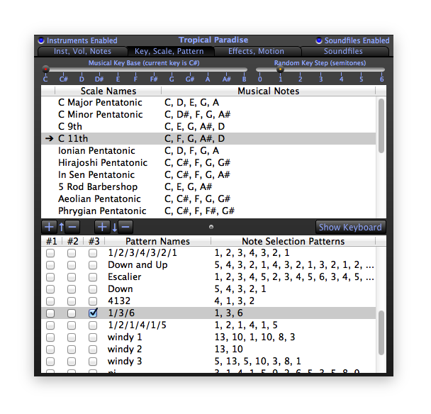Check #3 box for windy 3 pattern
Image resolution: width=431 pixels, height=414 pixels.
[93, 362]
